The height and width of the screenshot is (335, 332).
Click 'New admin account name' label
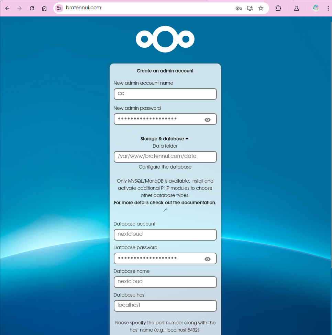143,83
